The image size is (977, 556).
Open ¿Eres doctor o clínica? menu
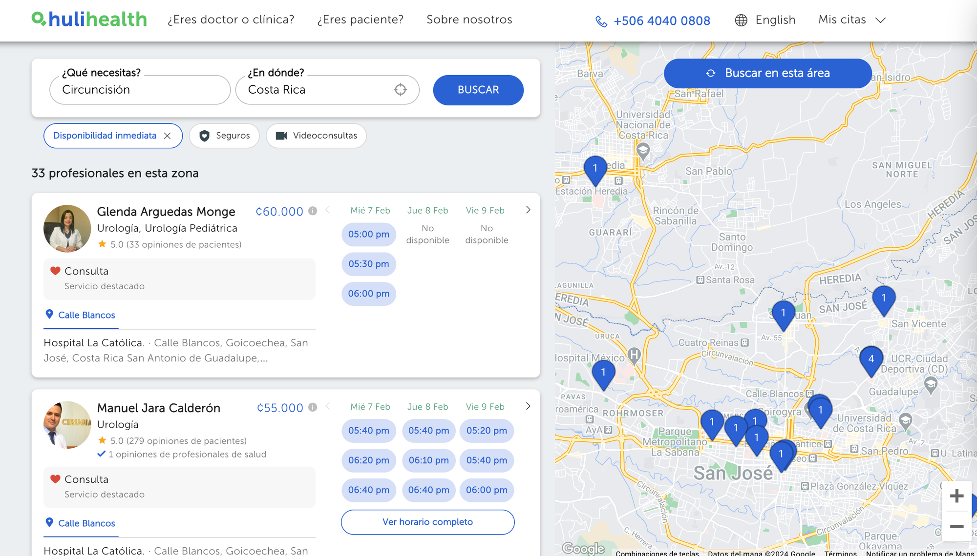point(231,20)
